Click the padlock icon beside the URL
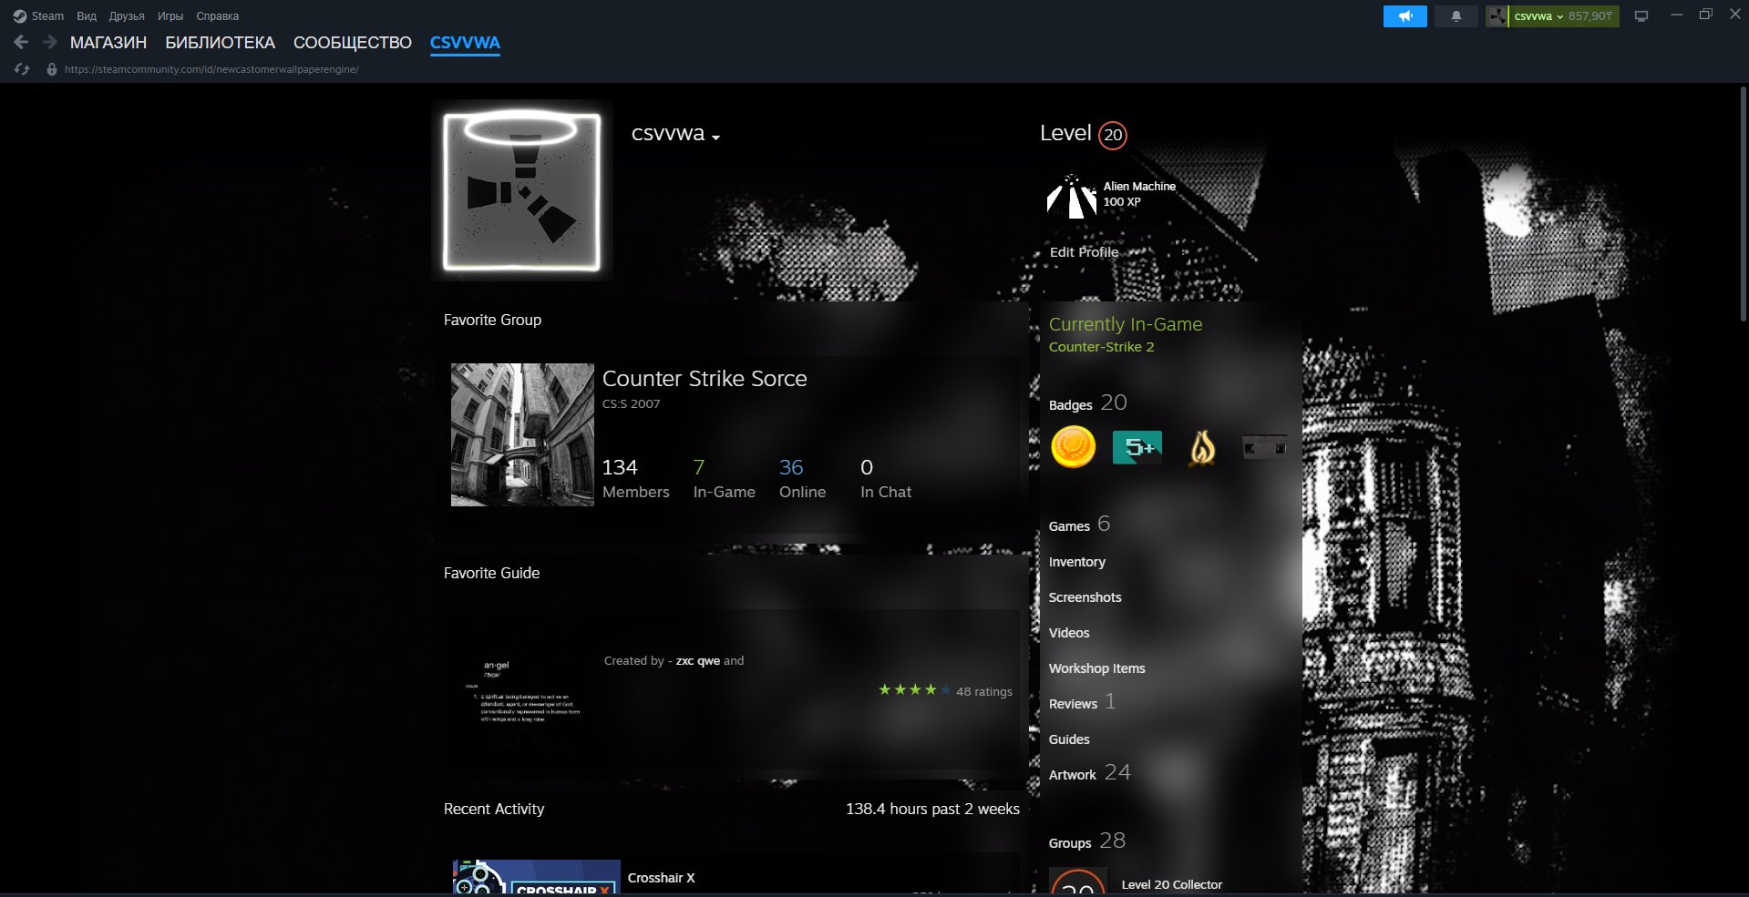The image size is (1749, 897). tap(52, 69)
